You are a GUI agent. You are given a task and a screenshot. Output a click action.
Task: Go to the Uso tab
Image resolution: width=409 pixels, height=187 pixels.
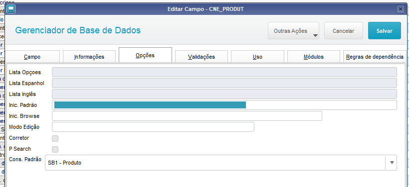(257, 57)
